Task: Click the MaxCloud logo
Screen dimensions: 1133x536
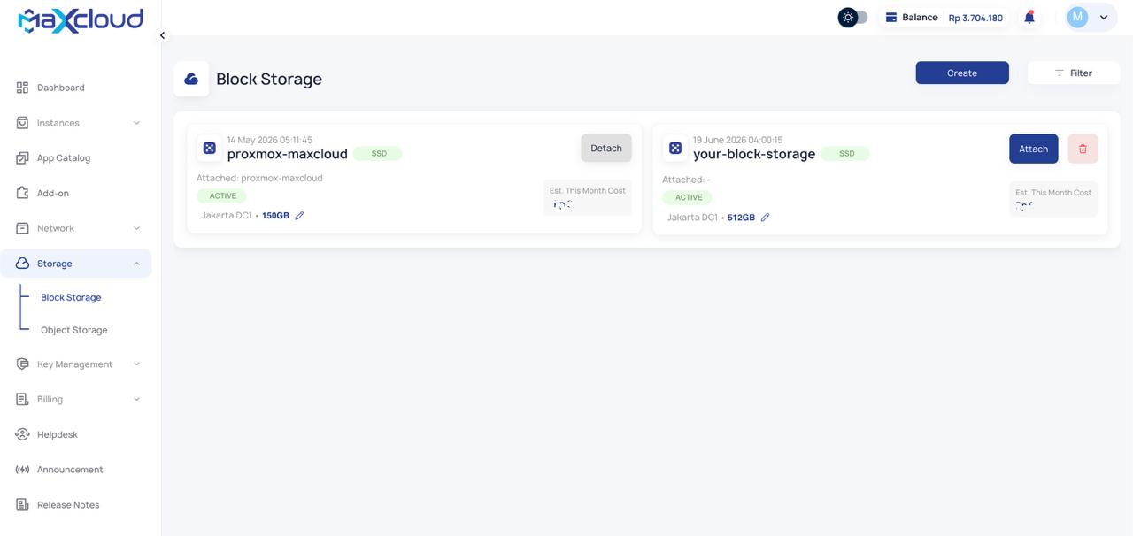Action: coord(81,20)
